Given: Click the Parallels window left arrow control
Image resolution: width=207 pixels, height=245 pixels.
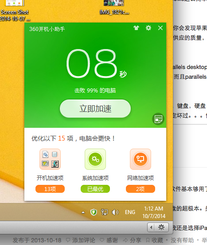Looking at the screenshot, I should pos(151,227).
